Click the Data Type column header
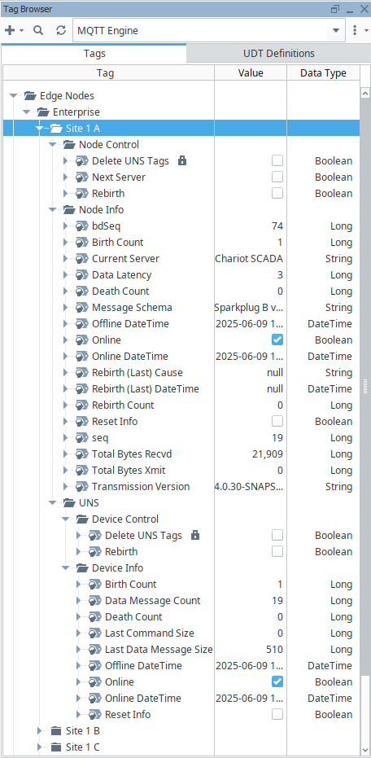Viewport: 371px width, 758px height. coord(323,73)
